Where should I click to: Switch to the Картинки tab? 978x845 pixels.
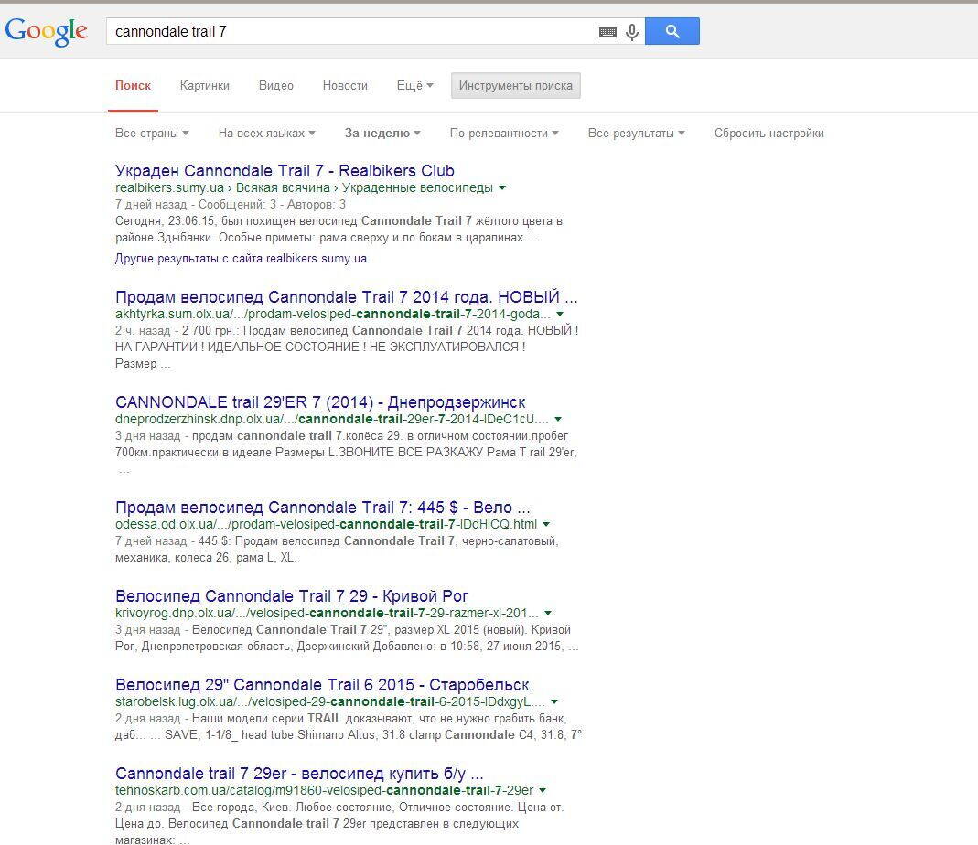(x=204, y=85)
